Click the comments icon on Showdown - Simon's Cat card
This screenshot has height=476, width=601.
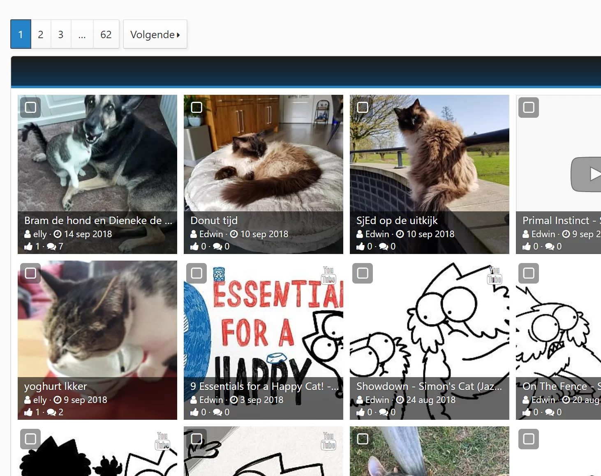pyautogui.click(x=384, y=412)
